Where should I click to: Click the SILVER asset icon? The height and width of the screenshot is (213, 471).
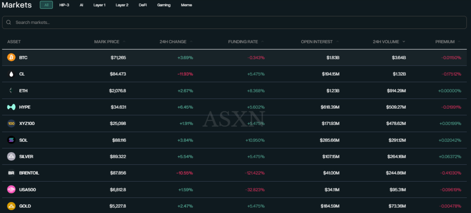(11, 157)
